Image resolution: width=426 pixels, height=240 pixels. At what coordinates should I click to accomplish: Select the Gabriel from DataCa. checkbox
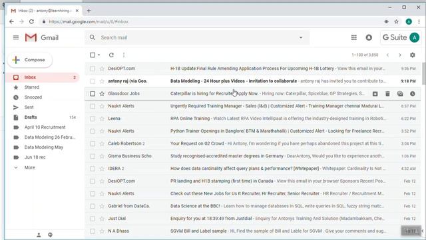[93, 206]
